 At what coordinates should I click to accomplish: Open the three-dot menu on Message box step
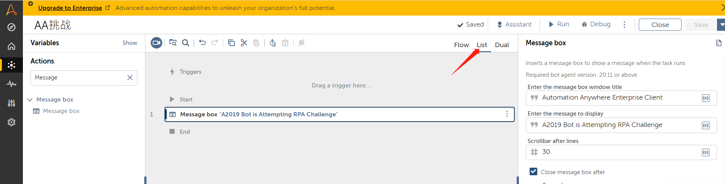coord(507,114)
